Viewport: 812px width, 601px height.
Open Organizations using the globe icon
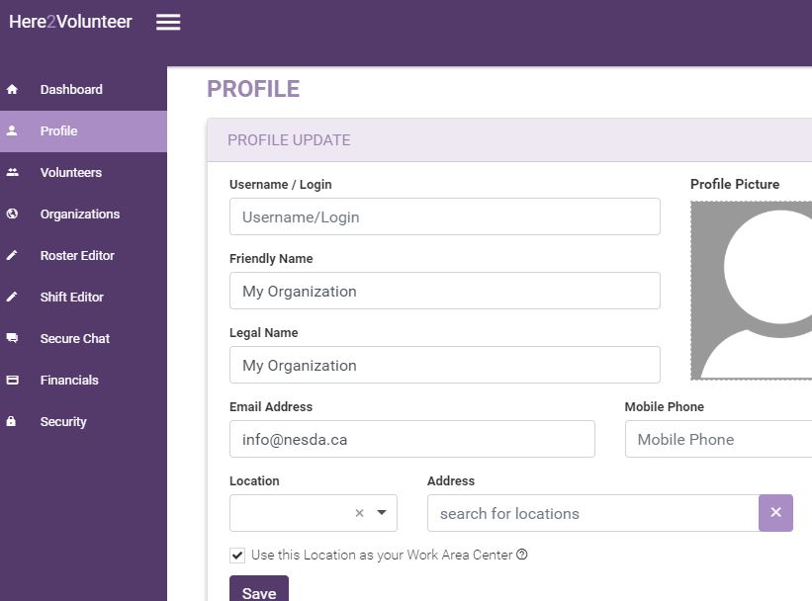(x=12, y=214)
